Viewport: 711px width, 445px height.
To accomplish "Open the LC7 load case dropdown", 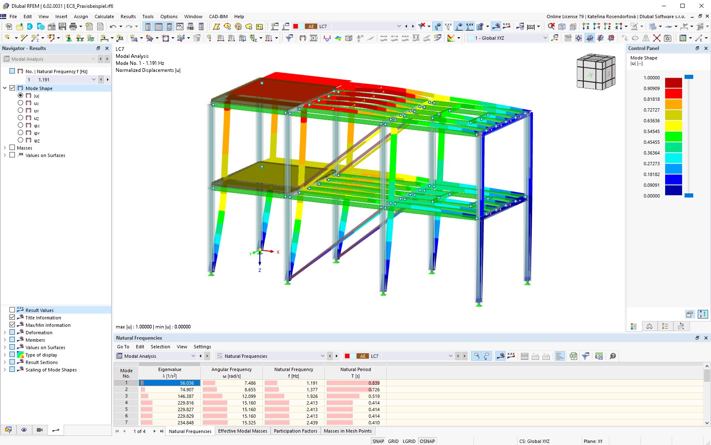I will [398, 26].
